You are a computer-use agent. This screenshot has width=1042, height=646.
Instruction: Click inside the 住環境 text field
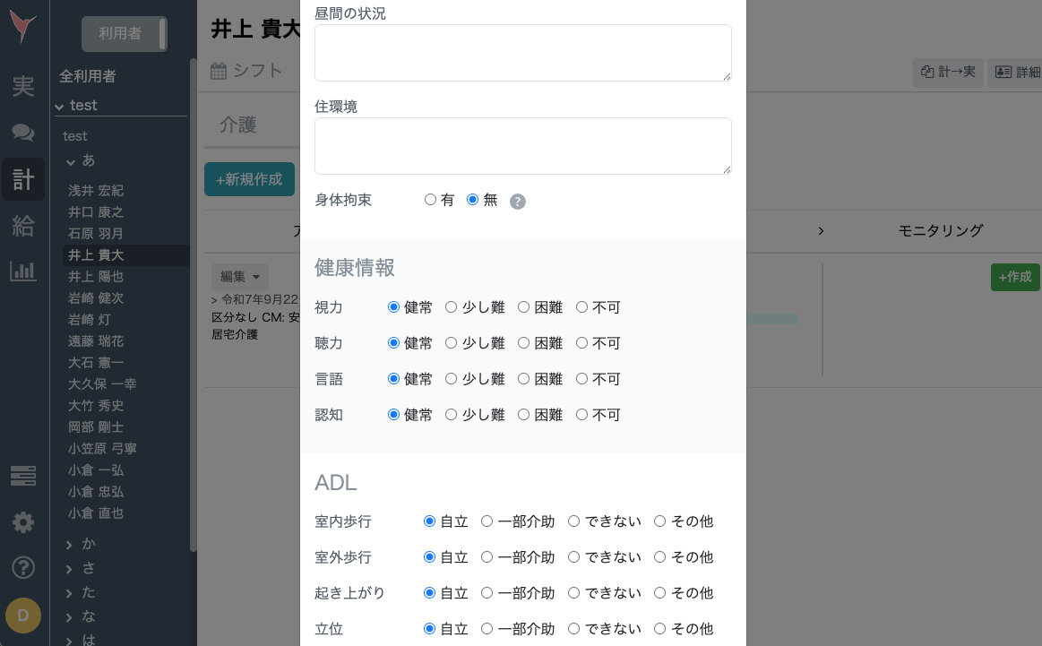tap(522, 145)
